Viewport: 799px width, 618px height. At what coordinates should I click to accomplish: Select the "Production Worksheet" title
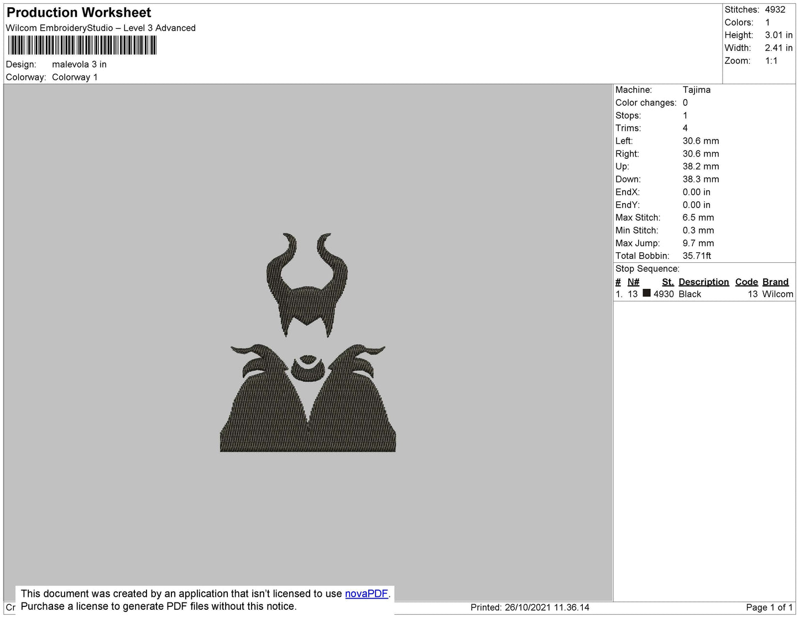79,13
